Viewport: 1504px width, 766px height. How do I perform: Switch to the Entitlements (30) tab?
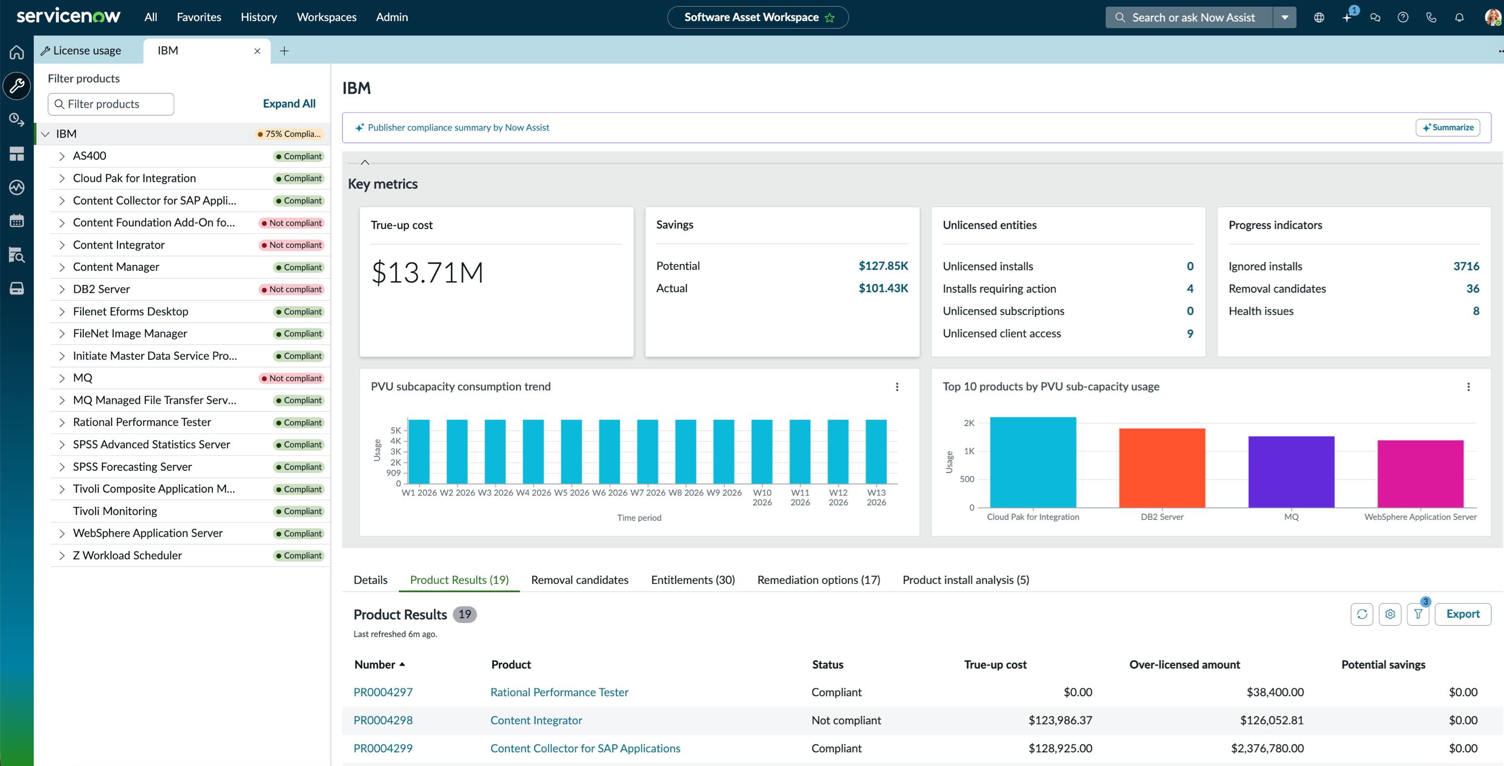coord(693,580)
